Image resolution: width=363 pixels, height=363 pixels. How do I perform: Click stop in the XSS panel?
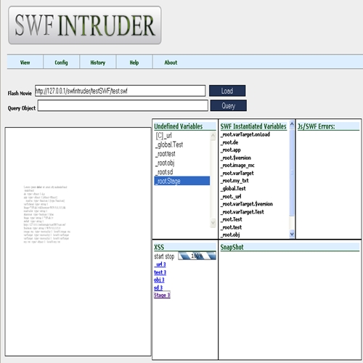coord(170,256)
